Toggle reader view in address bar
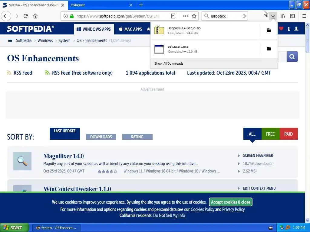This screenshot has width=310, height=232. [x=173, y=16]
